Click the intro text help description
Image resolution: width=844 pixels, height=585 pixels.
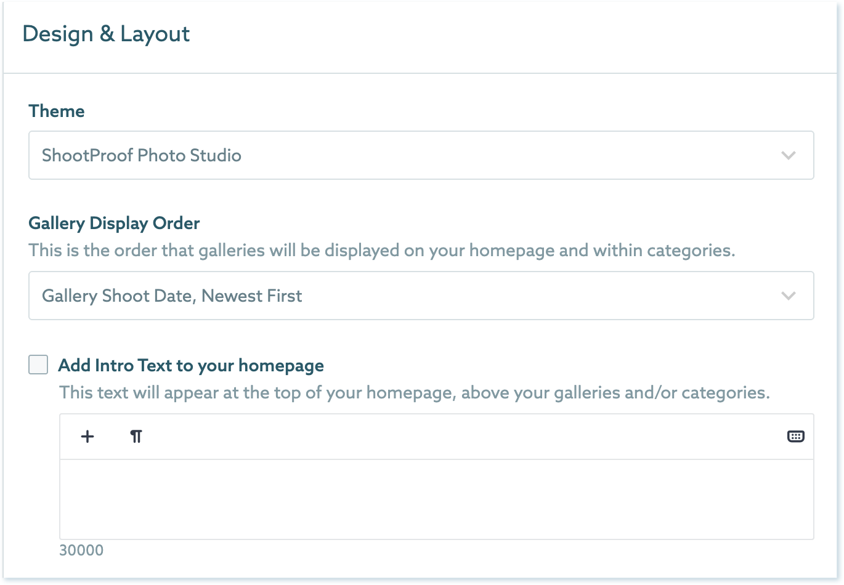coord(414,392)
